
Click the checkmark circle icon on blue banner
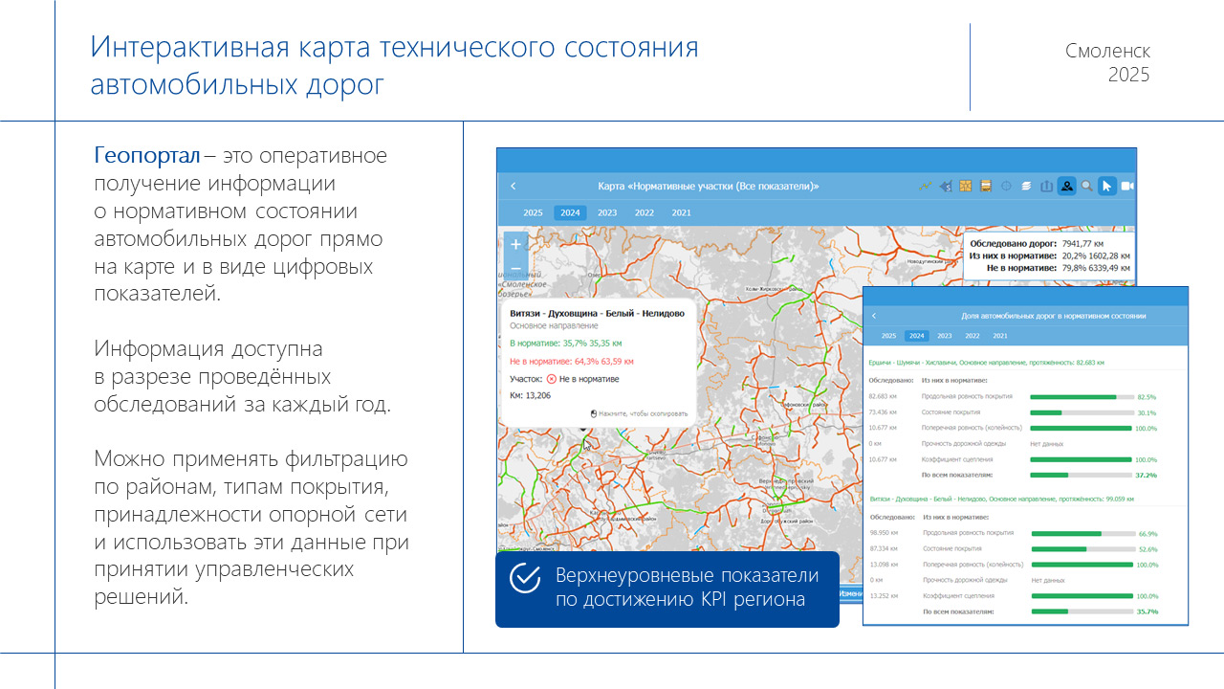pos(525,579)
